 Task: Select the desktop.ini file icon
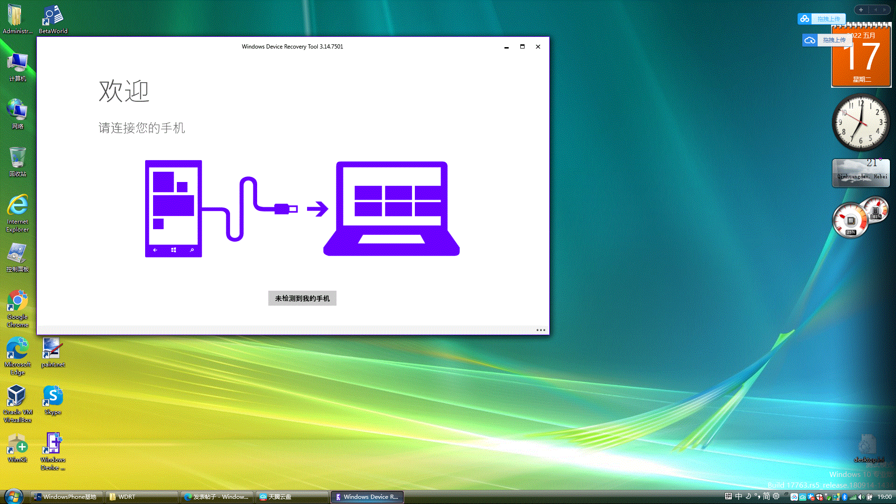tap(868, 448)
